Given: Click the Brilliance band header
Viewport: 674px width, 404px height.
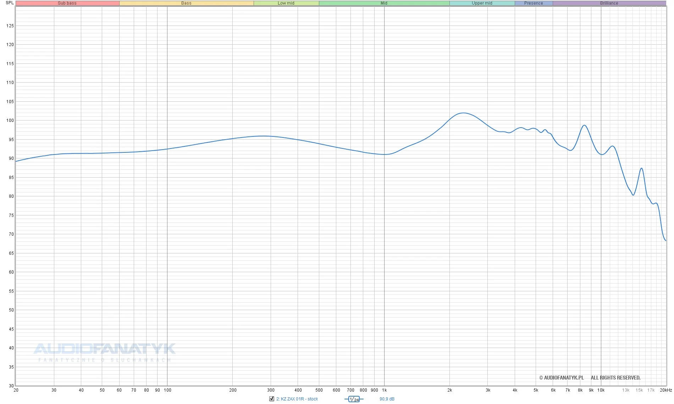Looking at the screenshot, I should pos(609,3).
